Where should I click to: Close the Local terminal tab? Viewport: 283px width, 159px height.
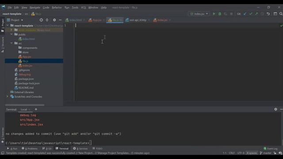[30, 110]
